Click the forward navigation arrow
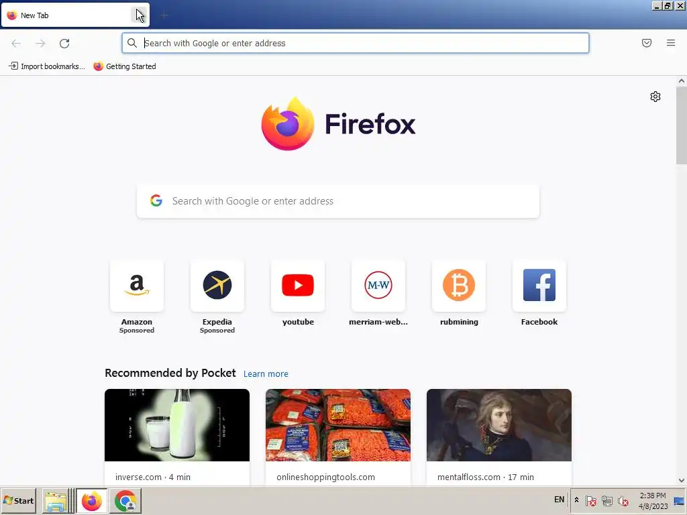The height and width of the screenshot is (515, 687). coord(40,43)
